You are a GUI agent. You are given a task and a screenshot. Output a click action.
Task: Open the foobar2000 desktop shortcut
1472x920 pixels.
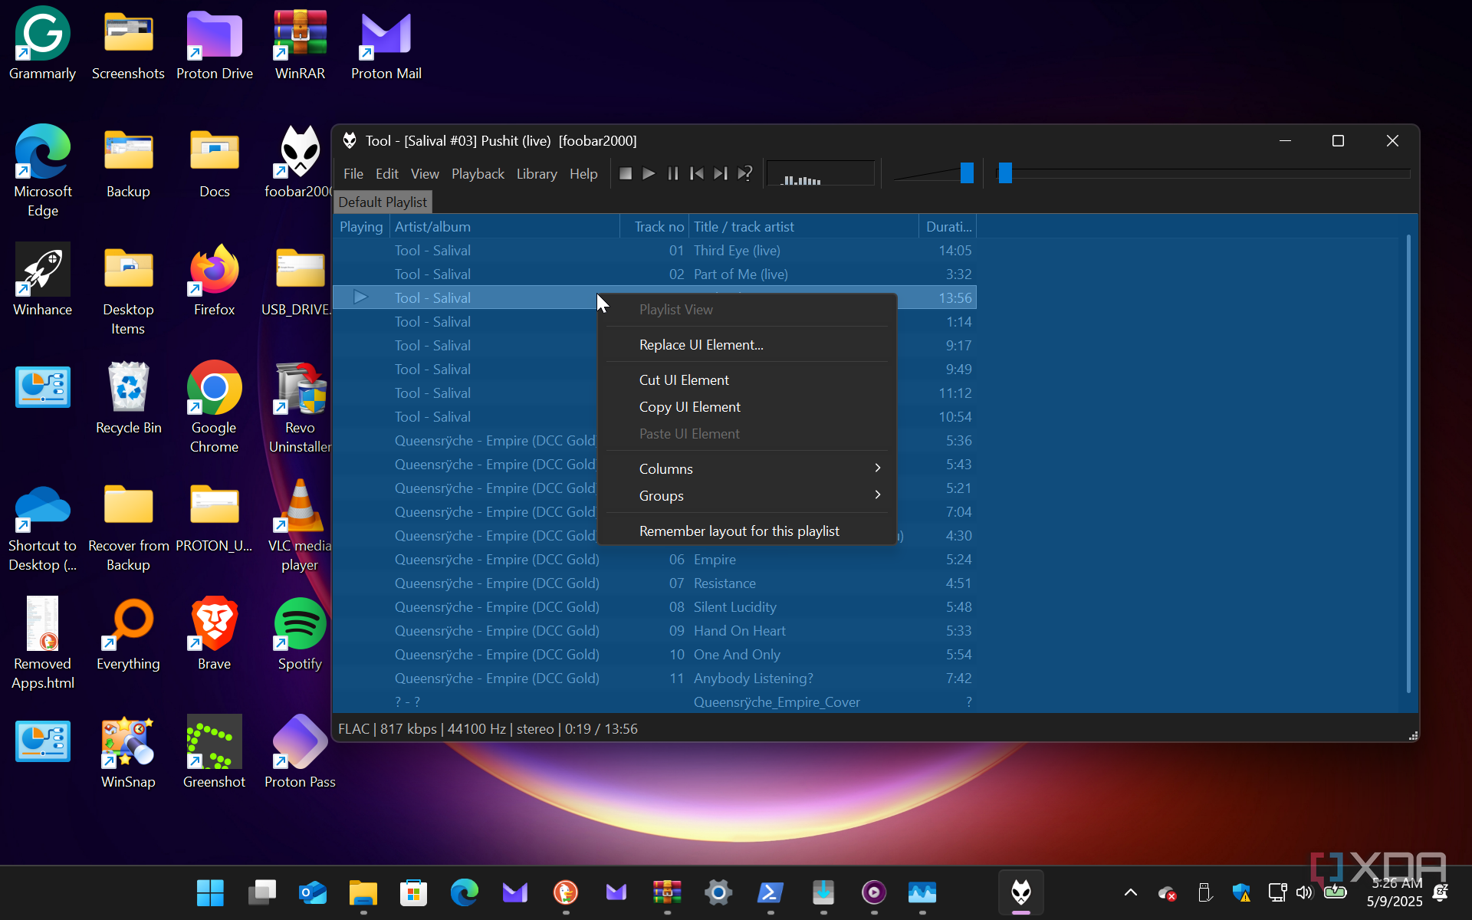click(300, 161)
